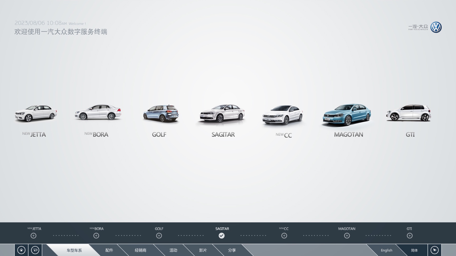The height and width of the screenshot is (256, 456).
Task: Click the large SAGITAR label under the car
Action: (223, 134)
